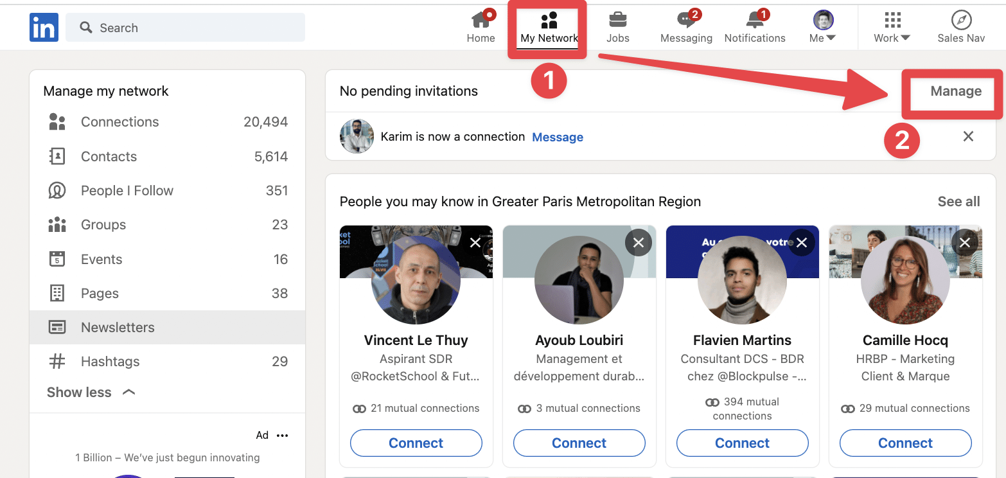
Task: Open Connections list with 20,494
Action: [168, 122]
